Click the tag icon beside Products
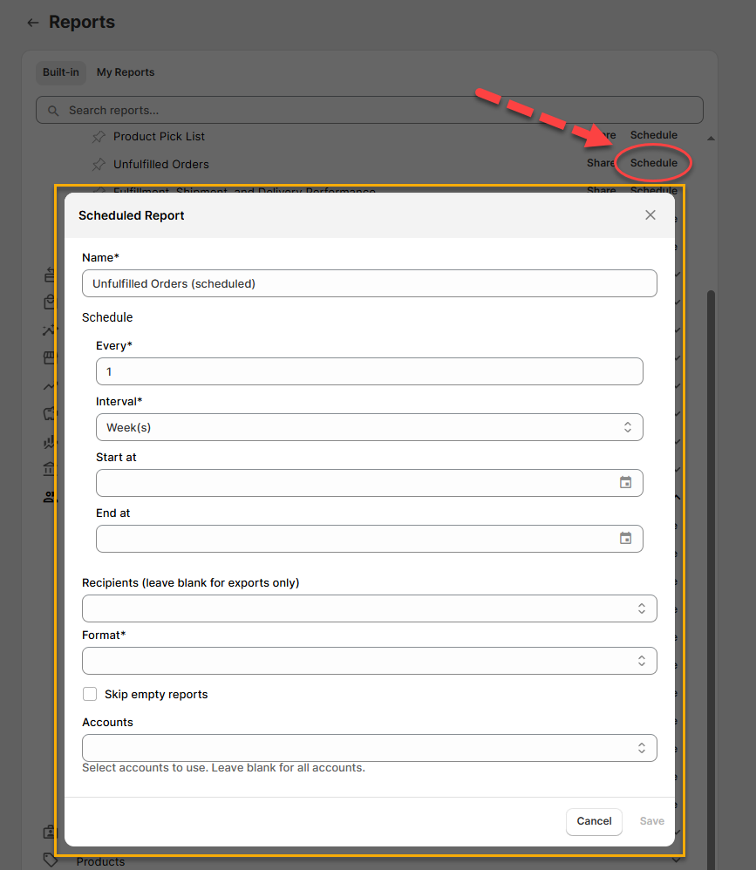756x870 pixels. point(51,860)
